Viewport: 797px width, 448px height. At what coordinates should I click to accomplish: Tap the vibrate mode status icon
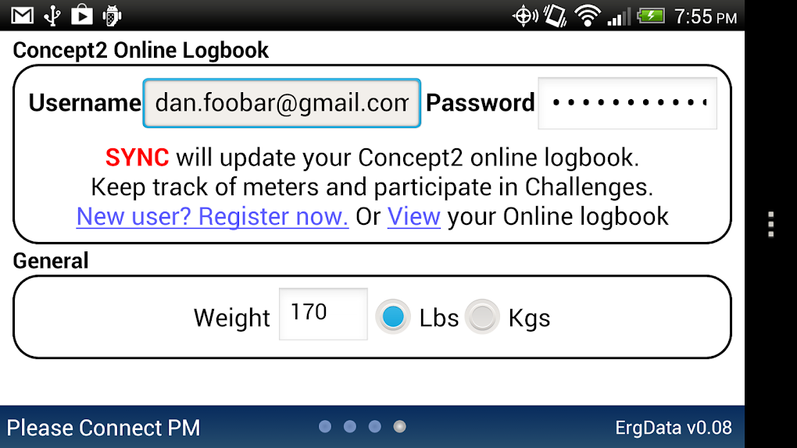tap(556, 16)
